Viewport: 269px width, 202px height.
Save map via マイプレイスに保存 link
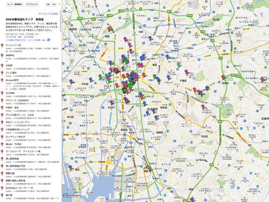[48, 14]
